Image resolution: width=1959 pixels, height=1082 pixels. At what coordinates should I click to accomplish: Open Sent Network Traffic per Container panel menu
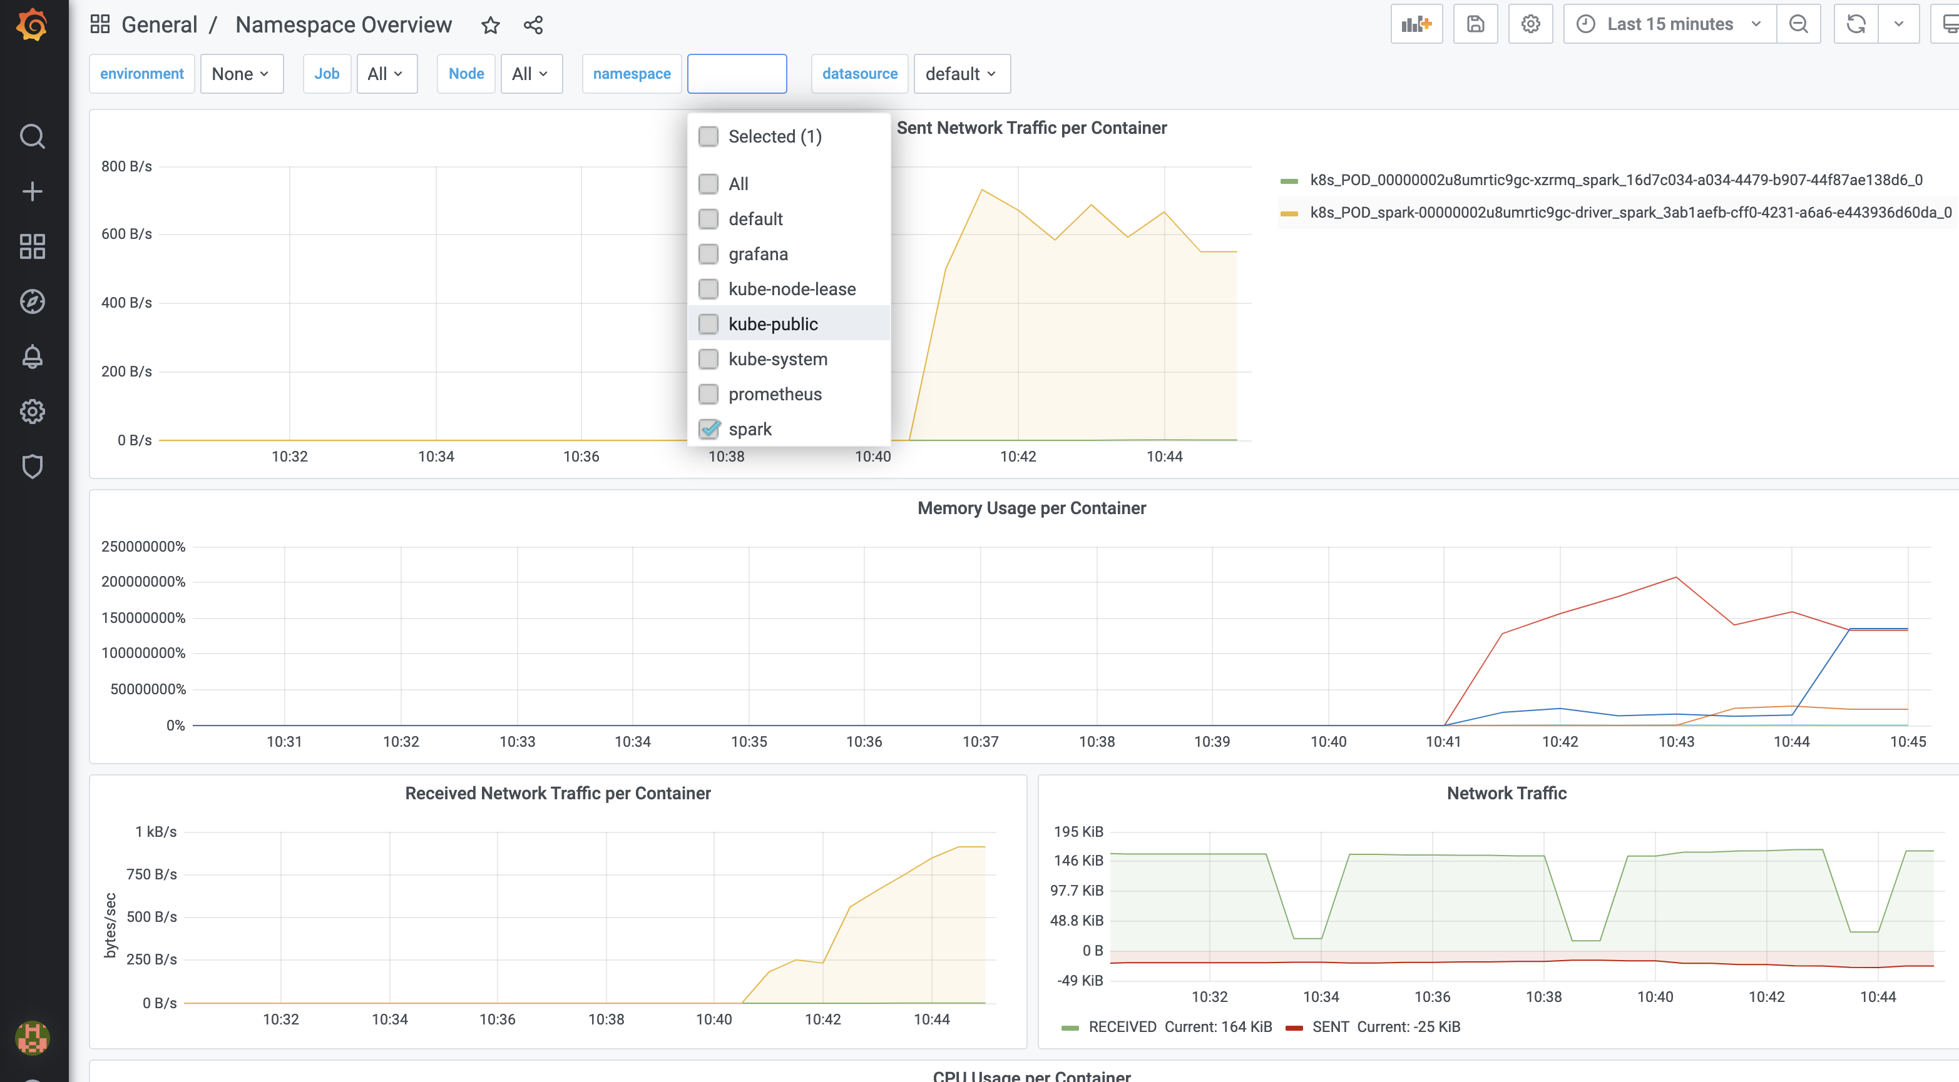coord(1031,128)
